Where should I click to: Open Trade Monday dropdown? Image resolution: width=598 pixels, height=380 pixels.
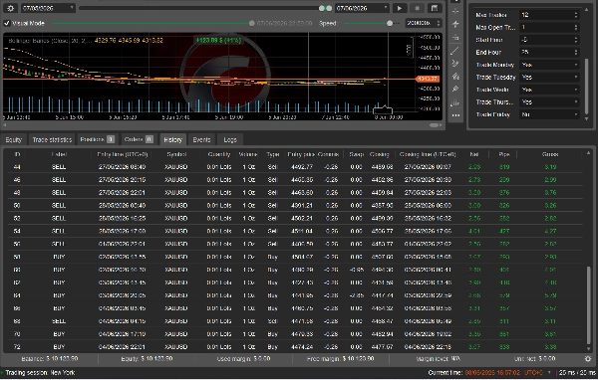coord(549,65)
